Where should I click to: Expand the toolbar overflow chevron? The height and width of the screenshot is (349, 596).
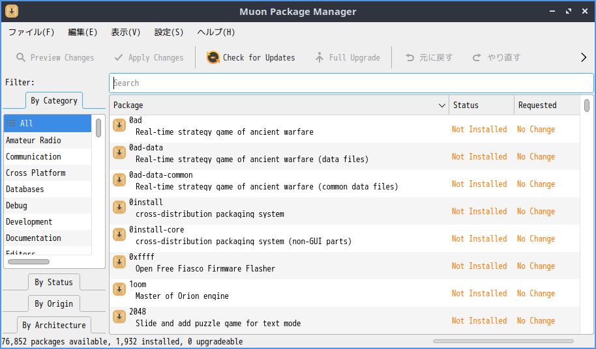point(584,58)
